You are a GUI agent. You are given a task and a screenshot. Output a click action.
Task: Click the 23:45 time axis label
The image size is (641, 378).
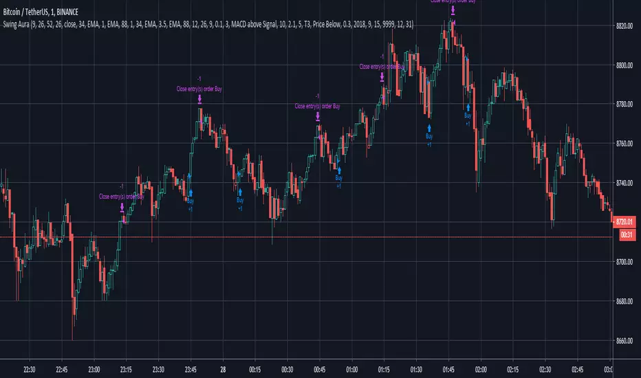coord(191,370)
